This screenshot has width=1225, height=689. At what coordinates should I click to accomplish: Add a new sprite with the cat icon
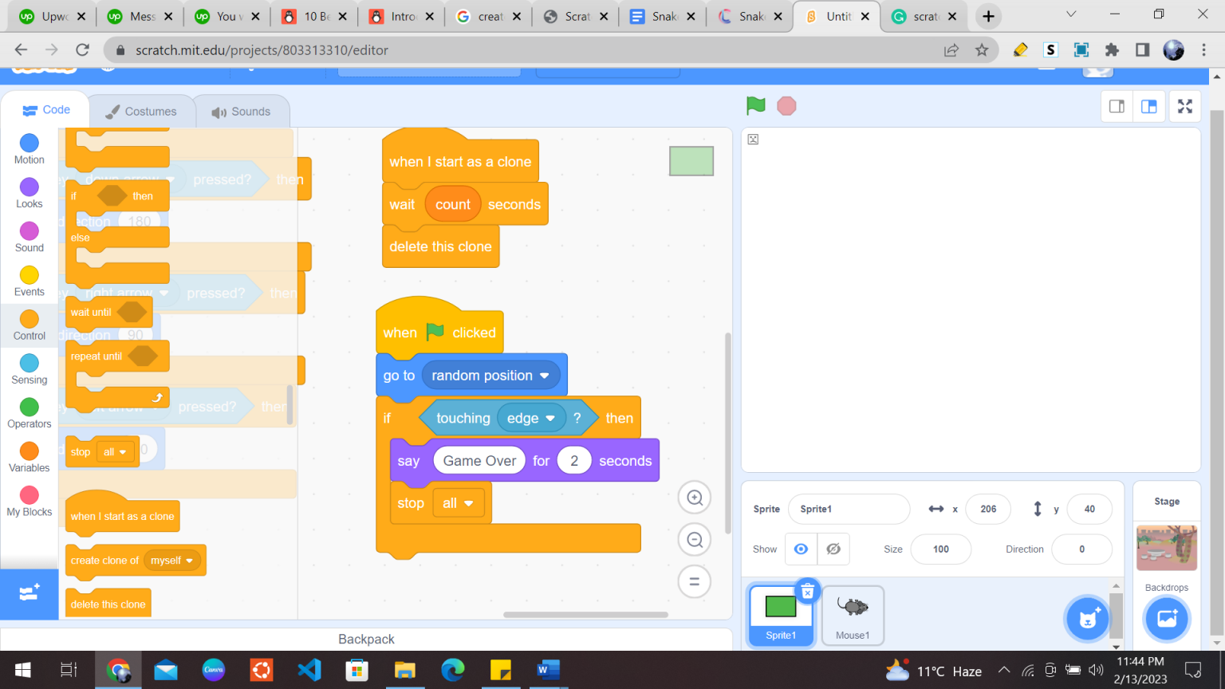[x=1087, y=618]
